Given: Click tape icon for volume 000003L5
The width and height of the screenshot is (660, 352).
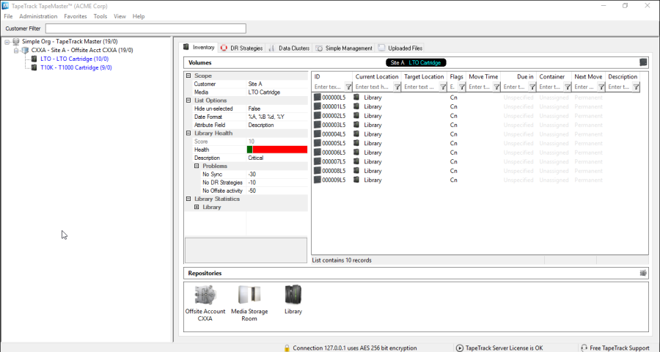Looking at the screenshot, I should pyautogui.click(x=318, y=125).
